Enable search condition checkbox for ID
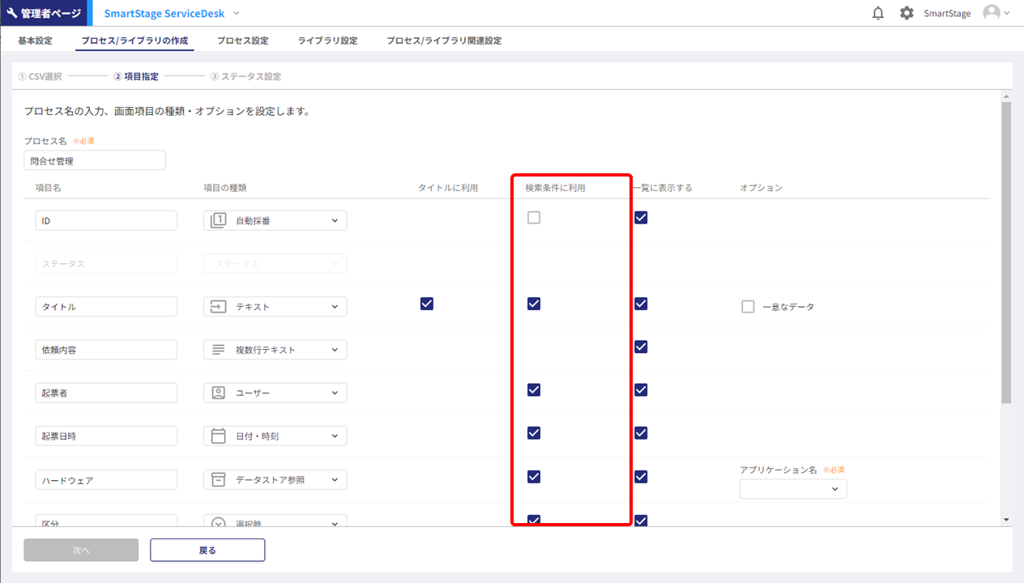This screenshot has height=583, width=1024. [x=534, y=218]
